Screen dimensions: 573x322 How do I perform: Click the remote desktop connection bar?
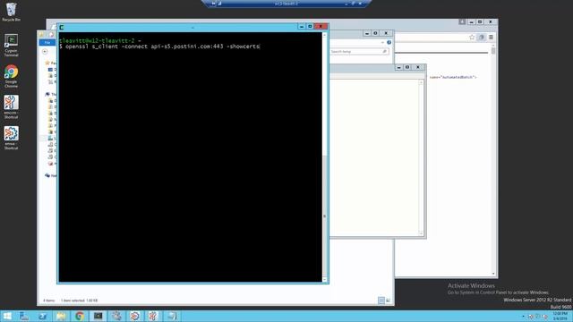point(286,4)
